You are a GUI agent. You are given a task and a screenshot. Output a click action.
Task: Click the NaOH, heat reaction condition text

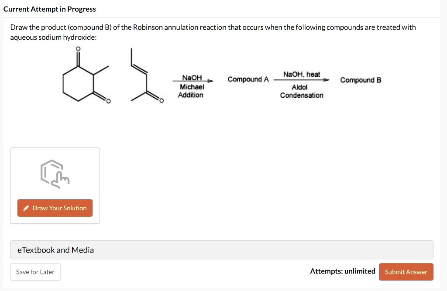tap(301, 74)
